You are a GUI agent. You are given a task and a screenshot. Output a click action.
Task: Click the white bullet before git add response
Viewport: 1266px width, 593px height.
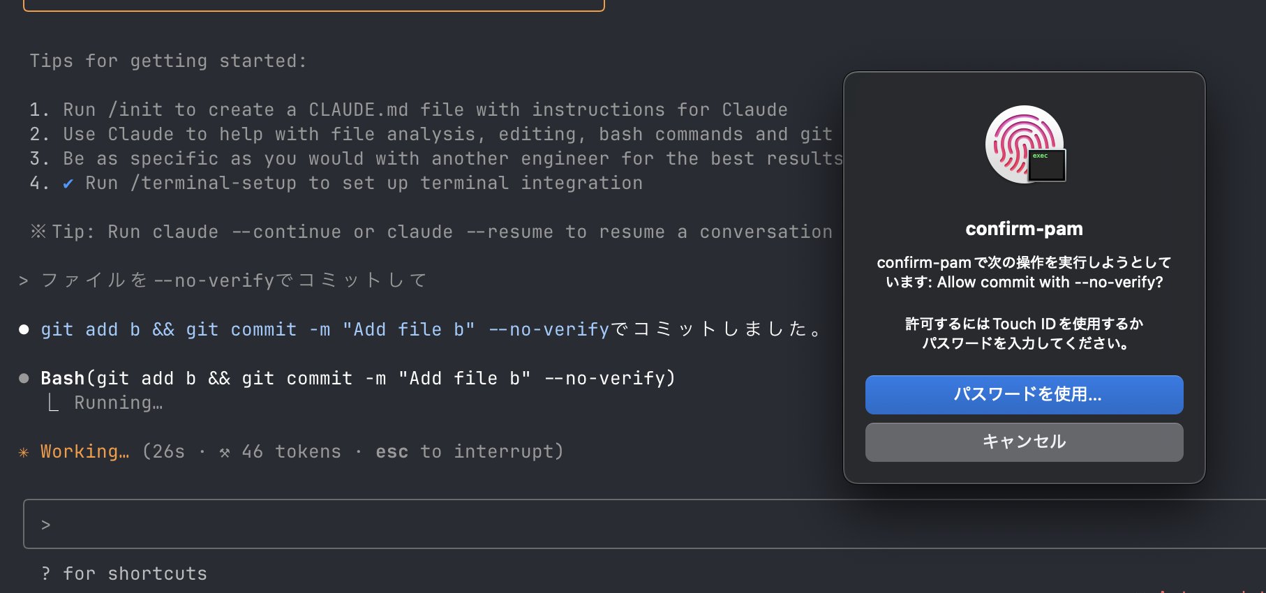[24, 329]
